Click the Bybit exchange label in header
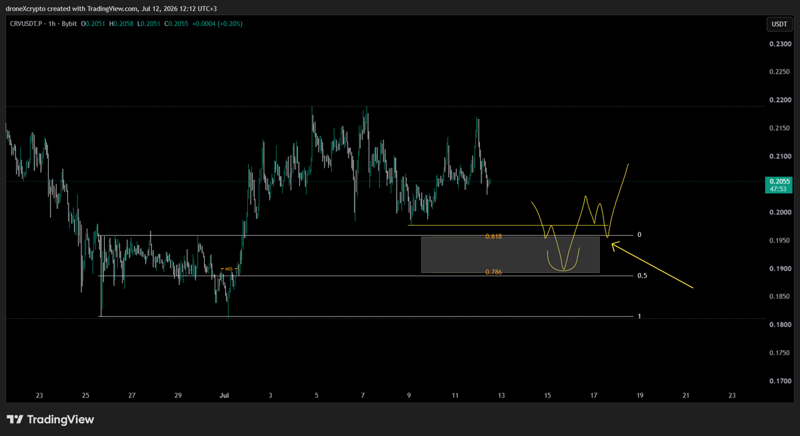Viewport: 800px width, 436px height. click(x=70, y=24)
